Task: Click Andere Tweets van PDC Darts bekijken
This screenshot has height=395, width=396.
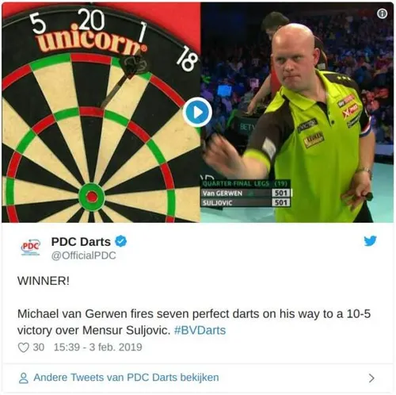Action: [x=126, y=378]
